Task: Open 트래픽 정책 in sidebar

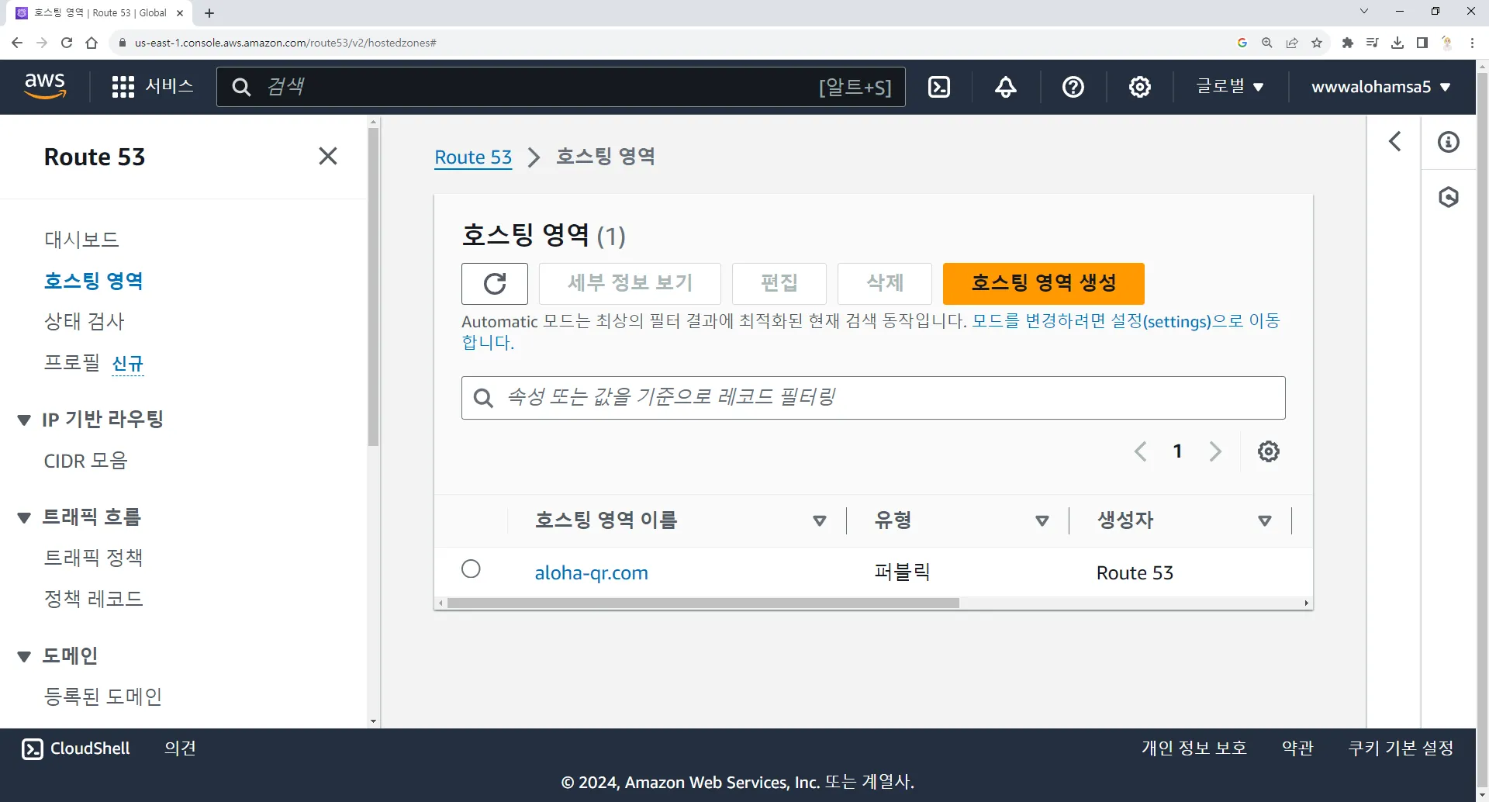Action: (x=94, y=558)
